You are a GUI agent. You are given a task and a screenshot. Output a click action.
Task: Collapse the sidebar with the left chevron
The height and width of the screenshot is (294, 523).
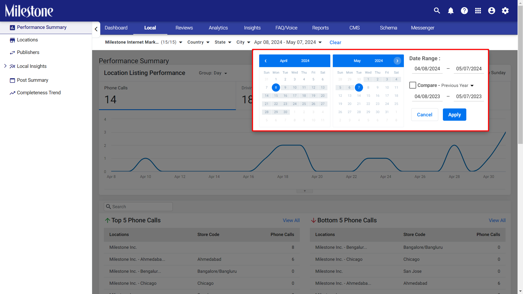click(x=96, y=29)
